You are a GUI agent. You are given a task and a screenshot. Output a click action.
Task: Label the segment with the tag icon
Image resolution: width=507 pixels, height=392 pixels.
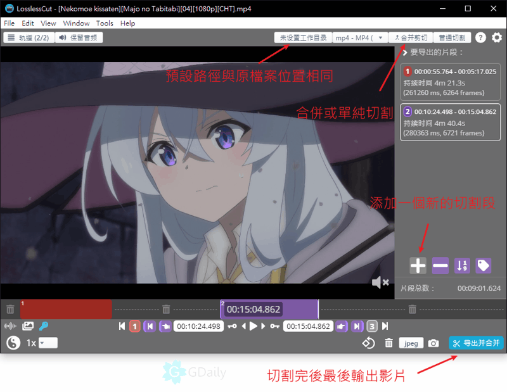(x=484, y=265)
